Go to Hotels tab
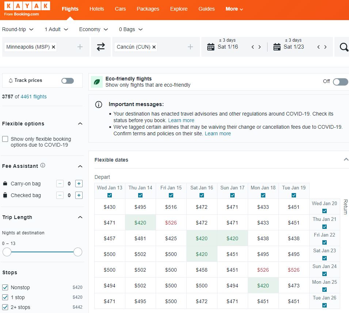 96,9
